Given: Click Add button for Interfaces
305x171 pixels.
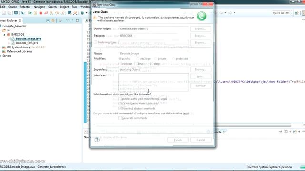Looking at the screenshot, I should click(x=200, y=76).
